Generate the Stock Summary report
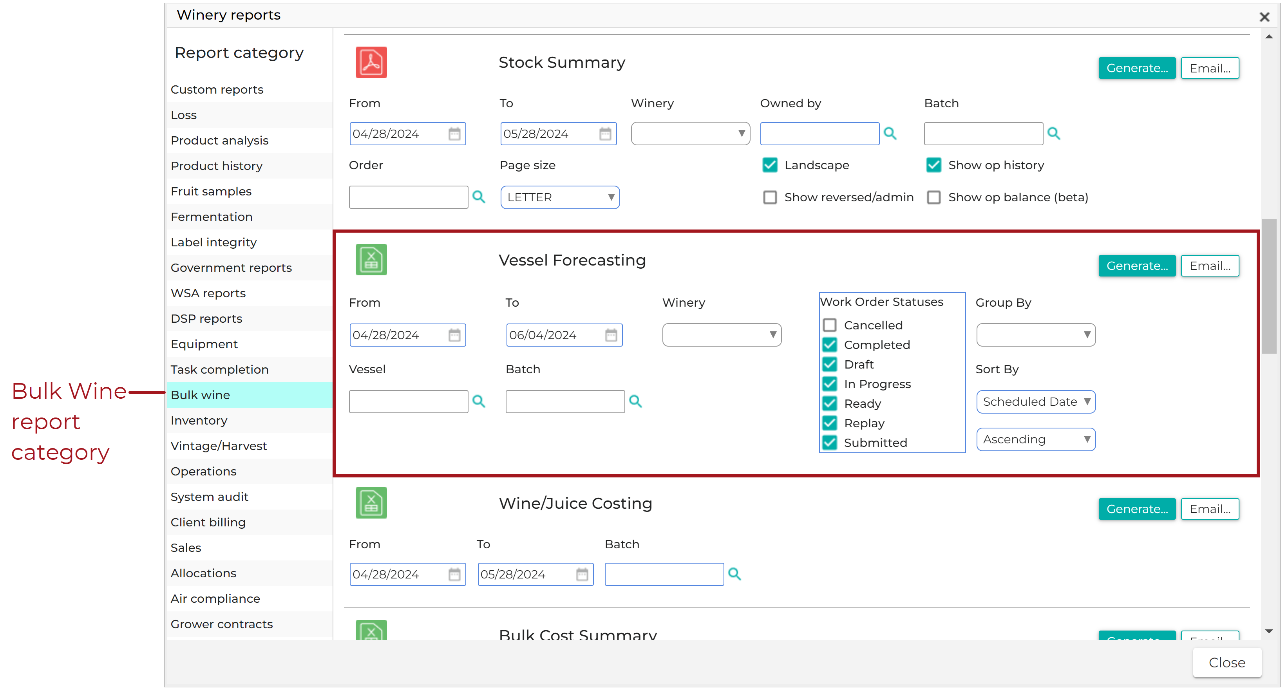The image size is (1288, 694). 1137,68
